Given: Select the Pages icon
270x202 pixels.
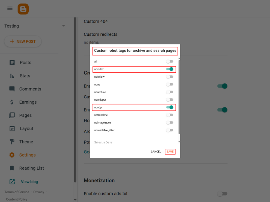Looking at the screenshot, I should (11, 115).
